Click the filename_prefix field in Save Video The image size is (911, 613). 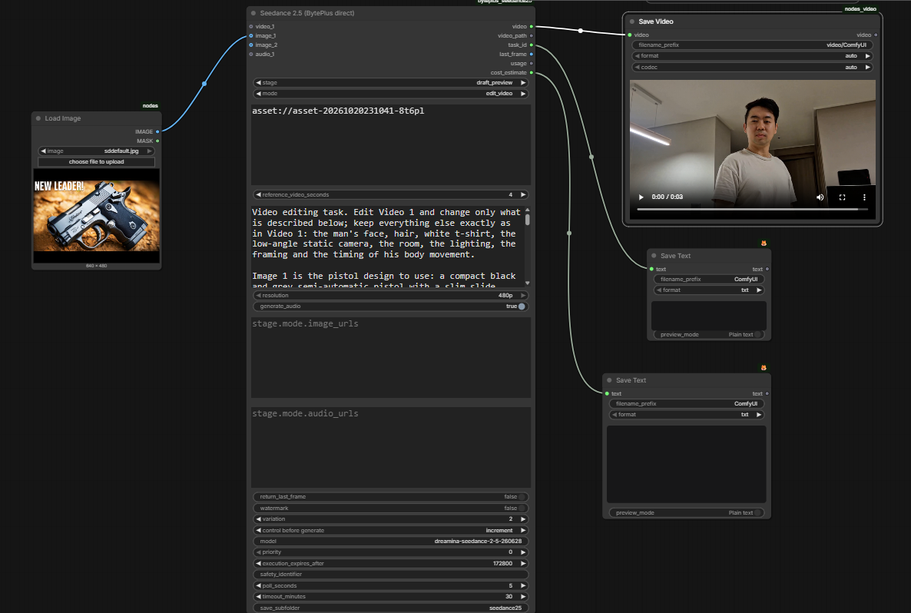753,45
